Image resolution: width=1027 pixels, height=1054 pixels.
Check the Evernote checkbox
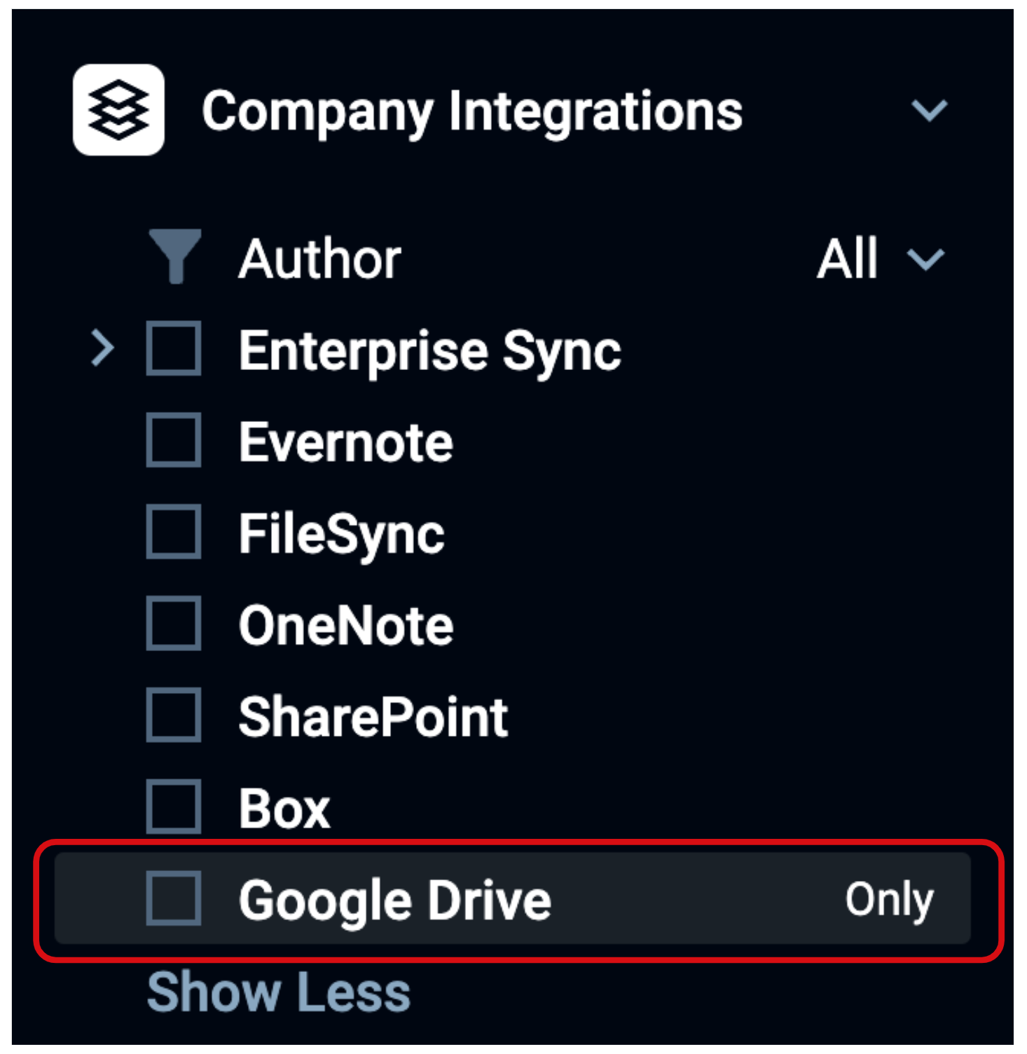click(174, 441)
